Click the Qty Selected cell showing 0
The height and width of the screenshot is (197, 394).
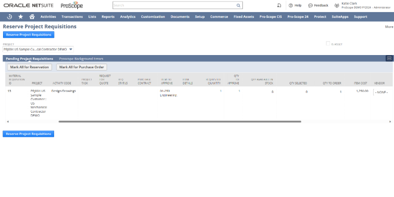306,92
